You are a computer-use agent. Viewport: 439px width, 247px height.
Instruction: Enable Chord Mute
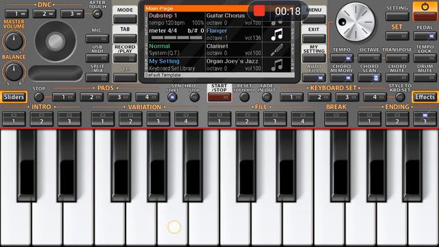pyautogui.click(x=397, y=78)
